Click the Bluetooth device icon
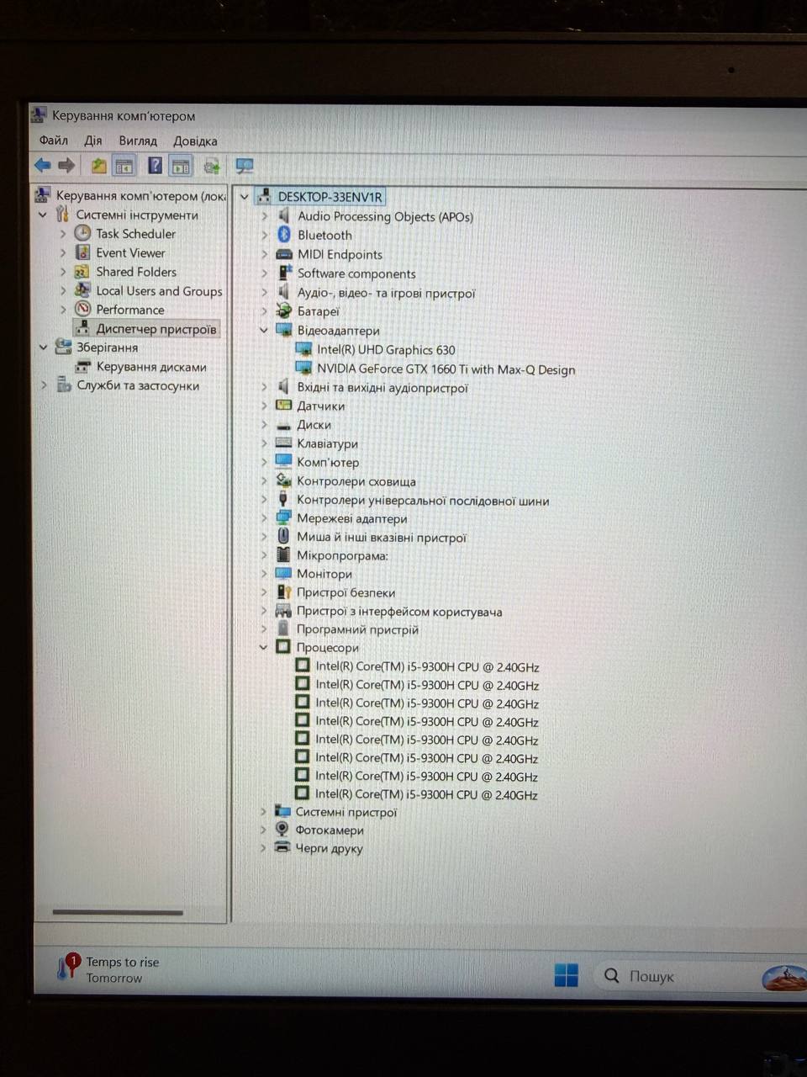 coord(284,235)
